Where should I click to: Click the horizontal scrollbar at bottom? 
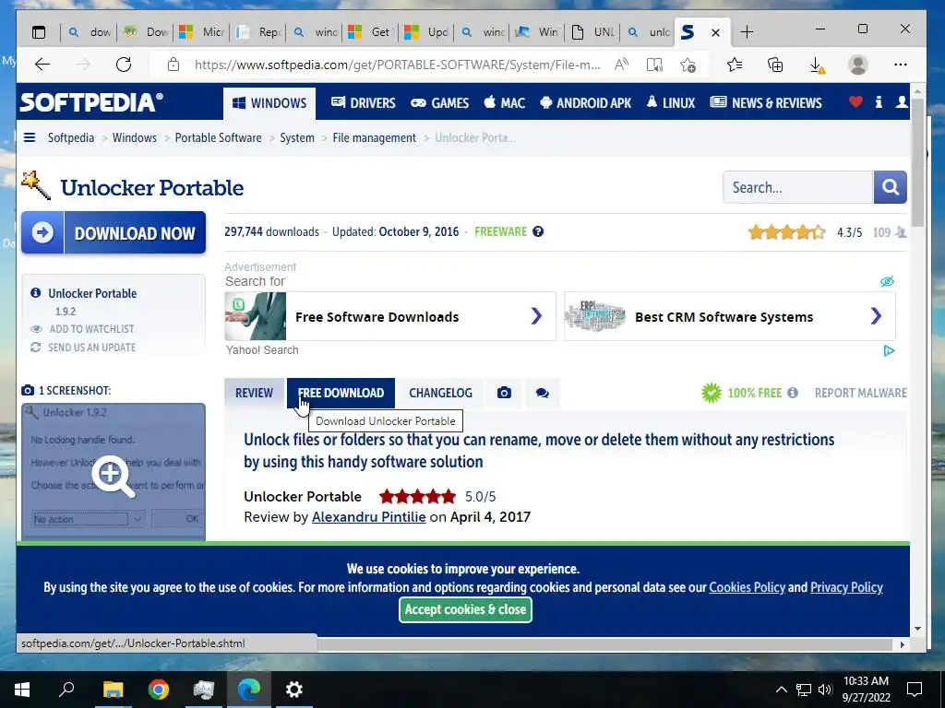pyautogui.click(x=604, y=644)
